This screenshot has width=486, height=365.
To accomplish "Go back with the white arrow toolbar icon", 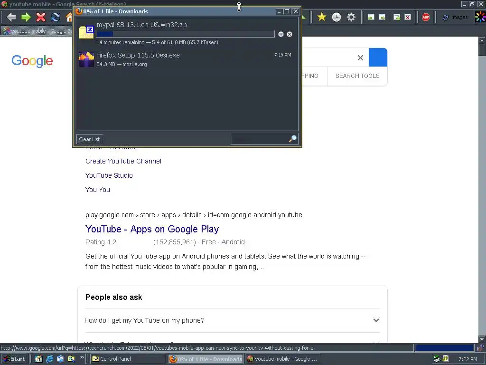I will [11, 17].
